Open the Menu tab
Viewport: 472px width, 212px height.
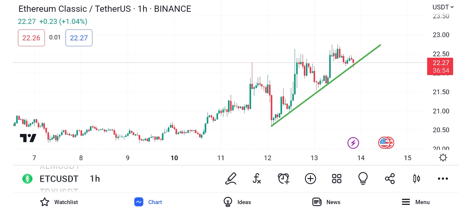pyautogui.click(x=415, y=202)
